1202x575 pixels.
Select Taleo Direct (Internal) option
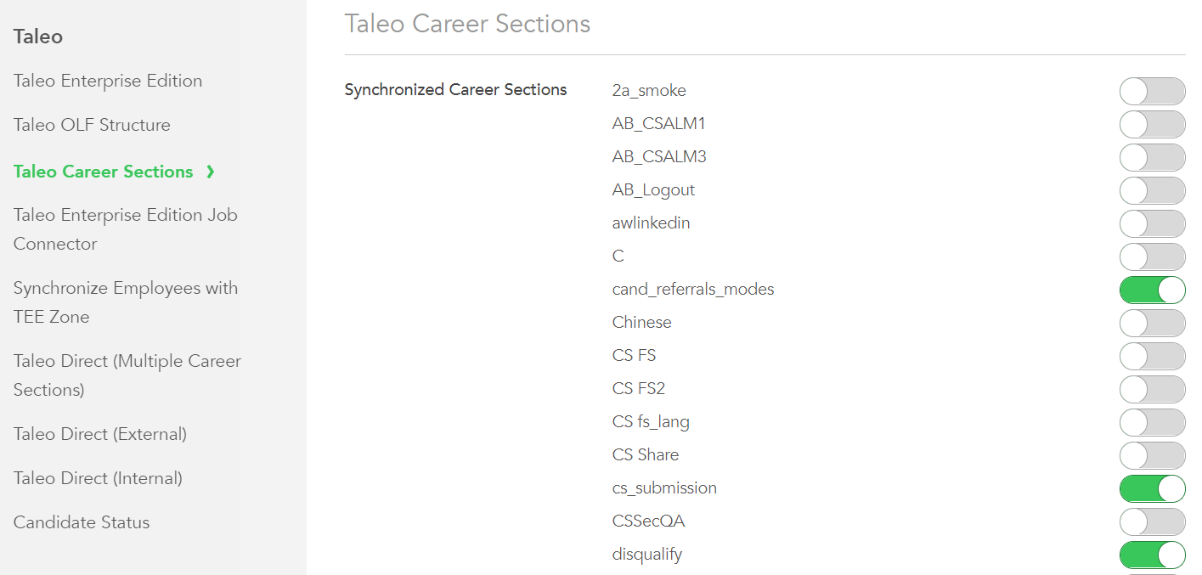[x=97, y=477]
